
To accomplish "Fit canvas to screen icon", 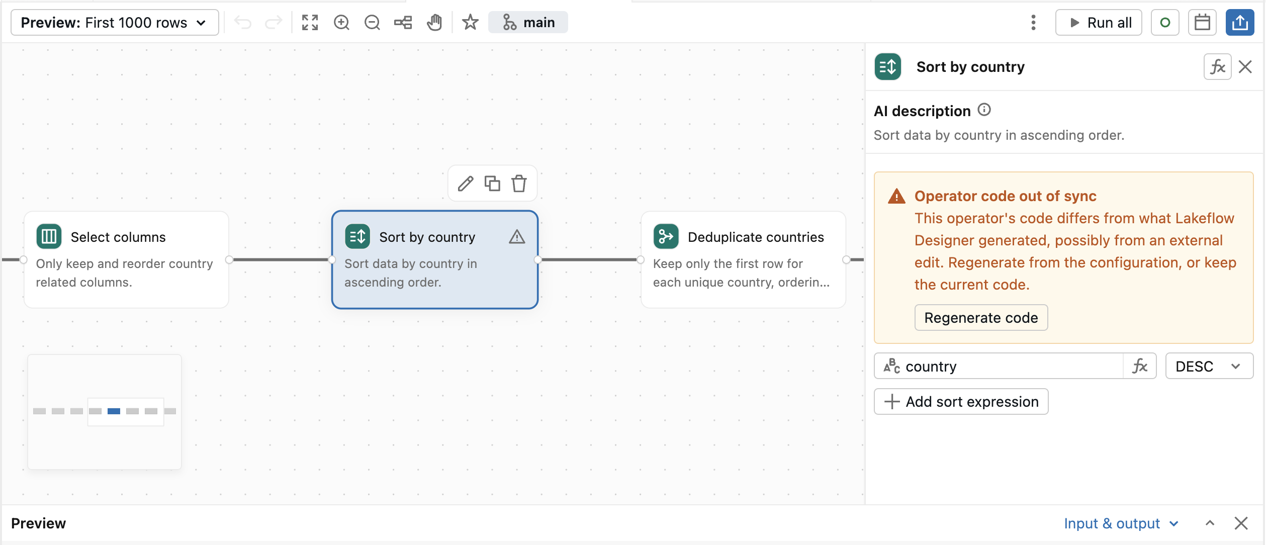I will 310,23.
